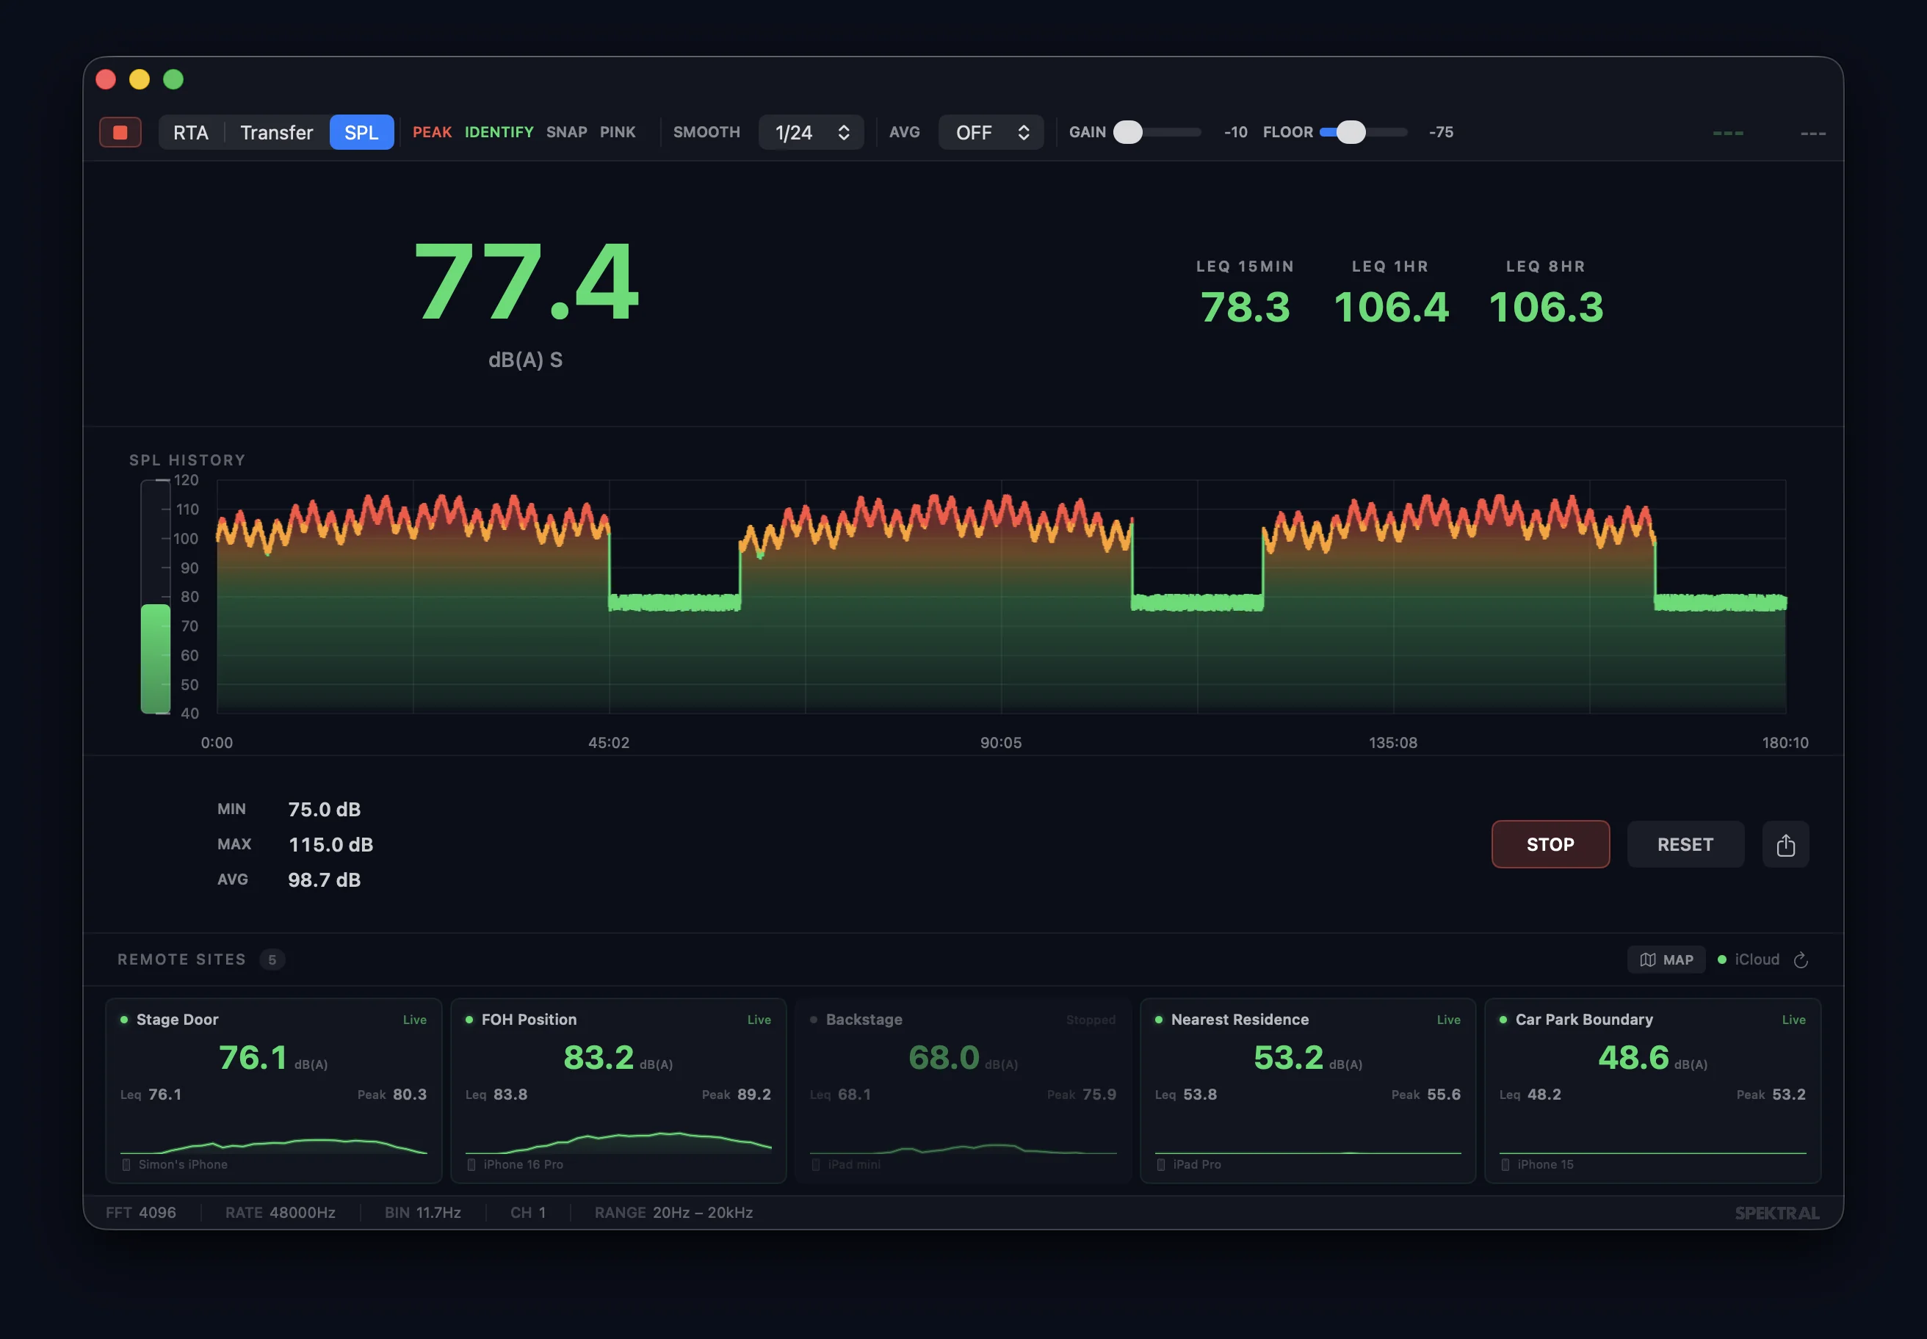1927x1339 pixels.
Task: Select the SPL tab
Action: pyautogui.click(x=362, y=133)
